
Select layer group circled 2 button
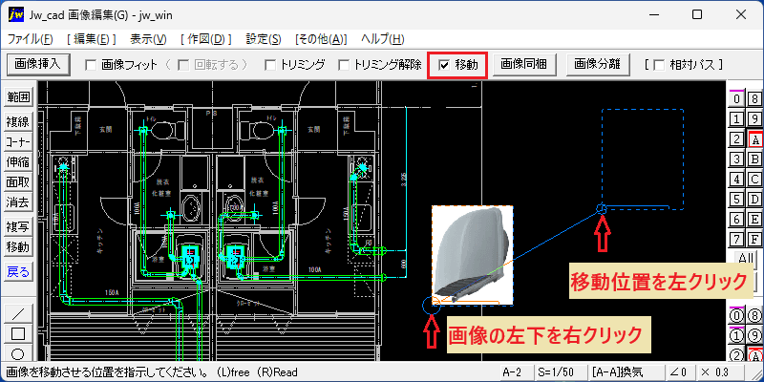[x=737, y=355]
